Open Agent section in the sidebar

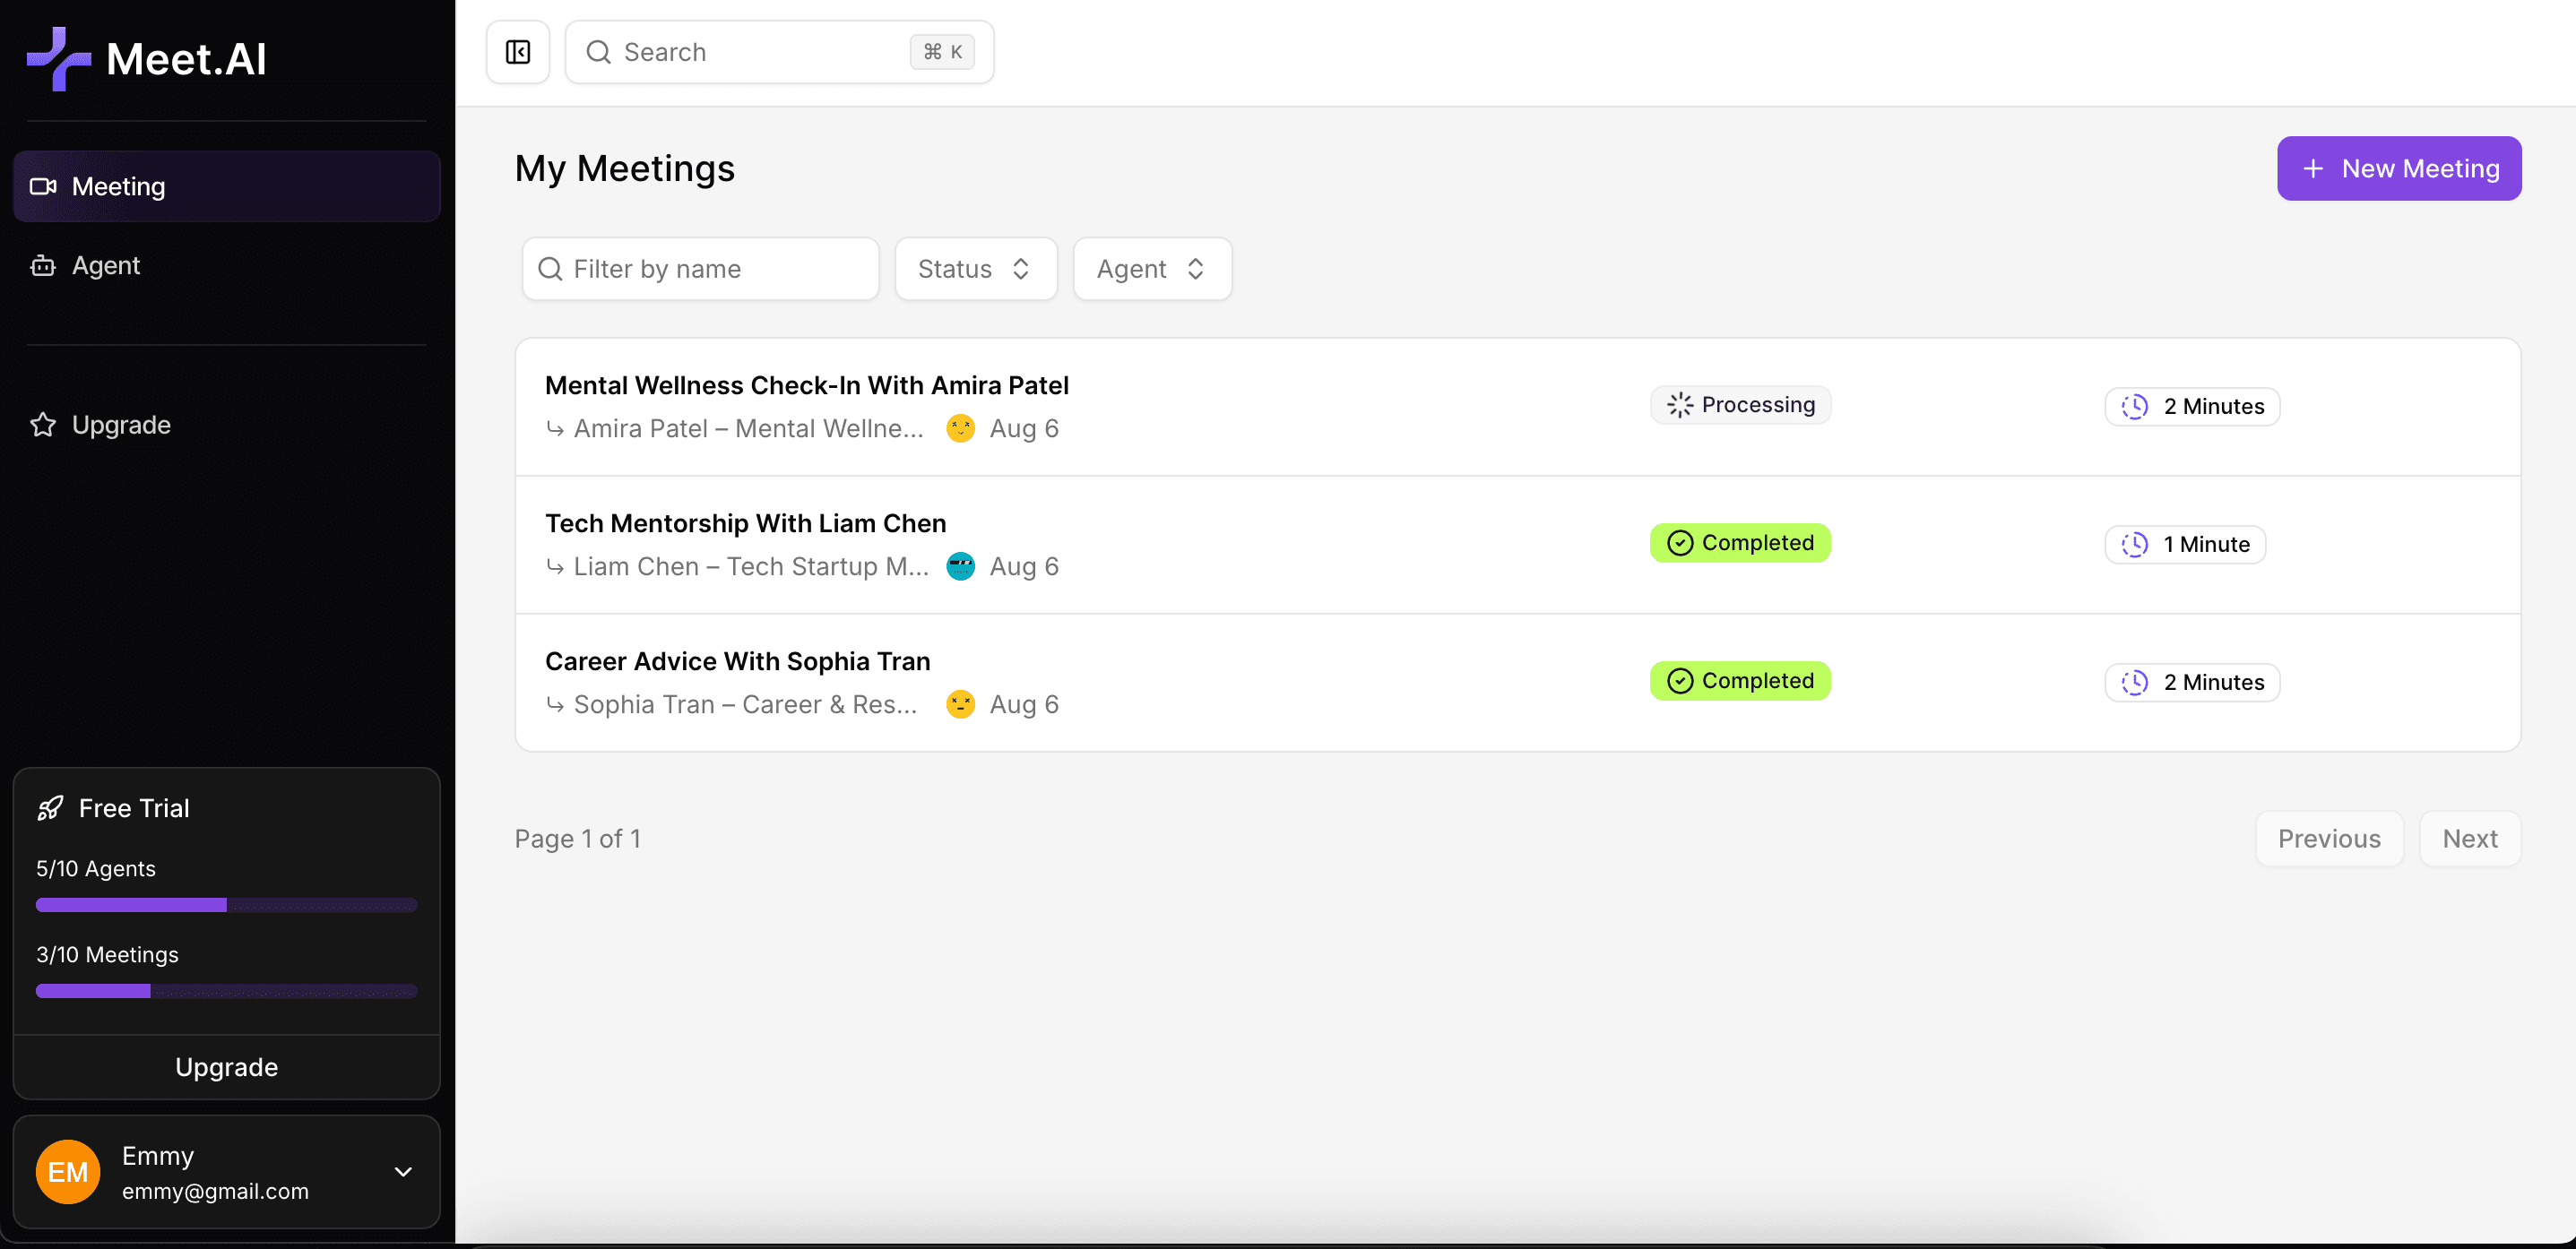pos(106,265)
